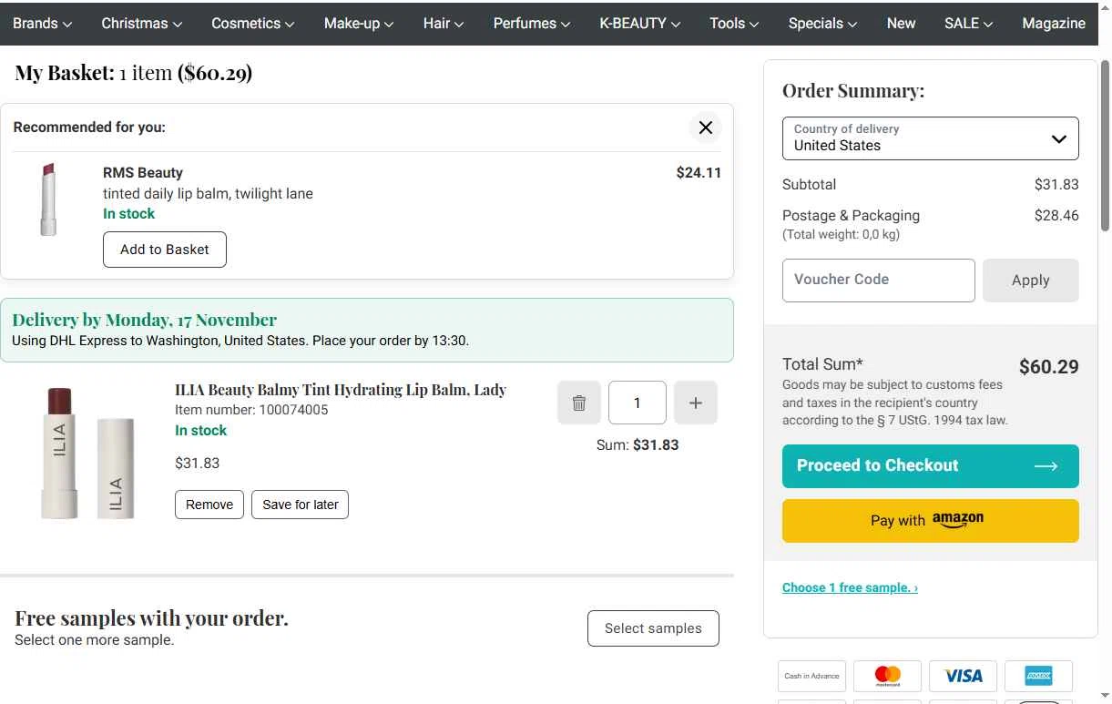This screenshot has width=1112, height=704.
Task: Expand the Tools menu
Action: 734,24
